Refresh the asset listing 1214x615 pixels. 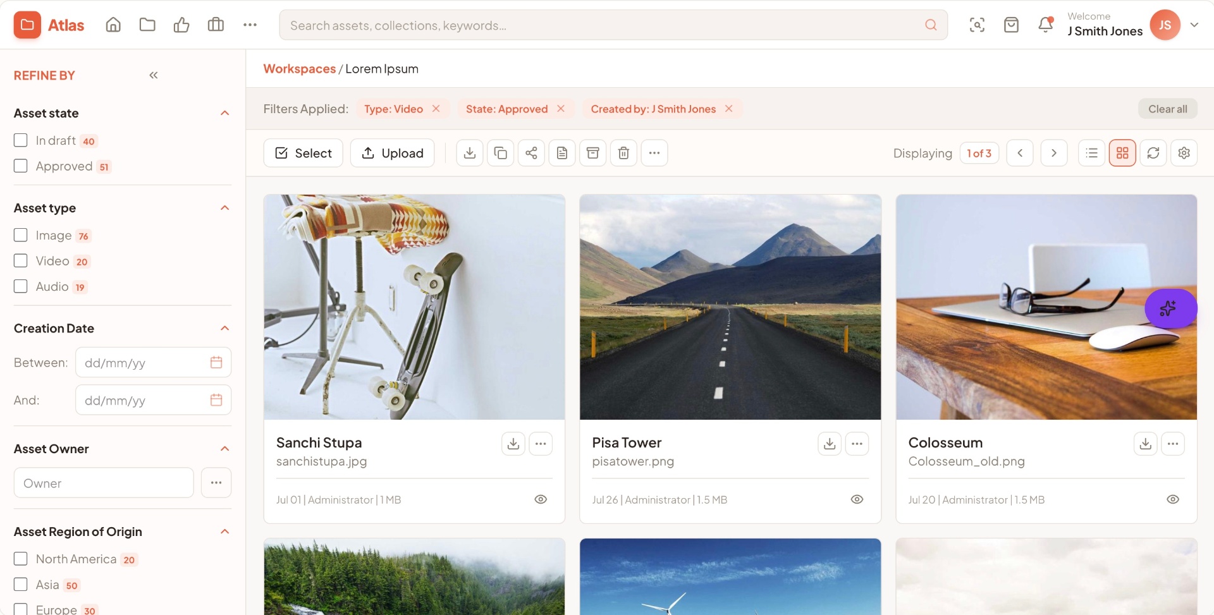(x=1153, y=153)
